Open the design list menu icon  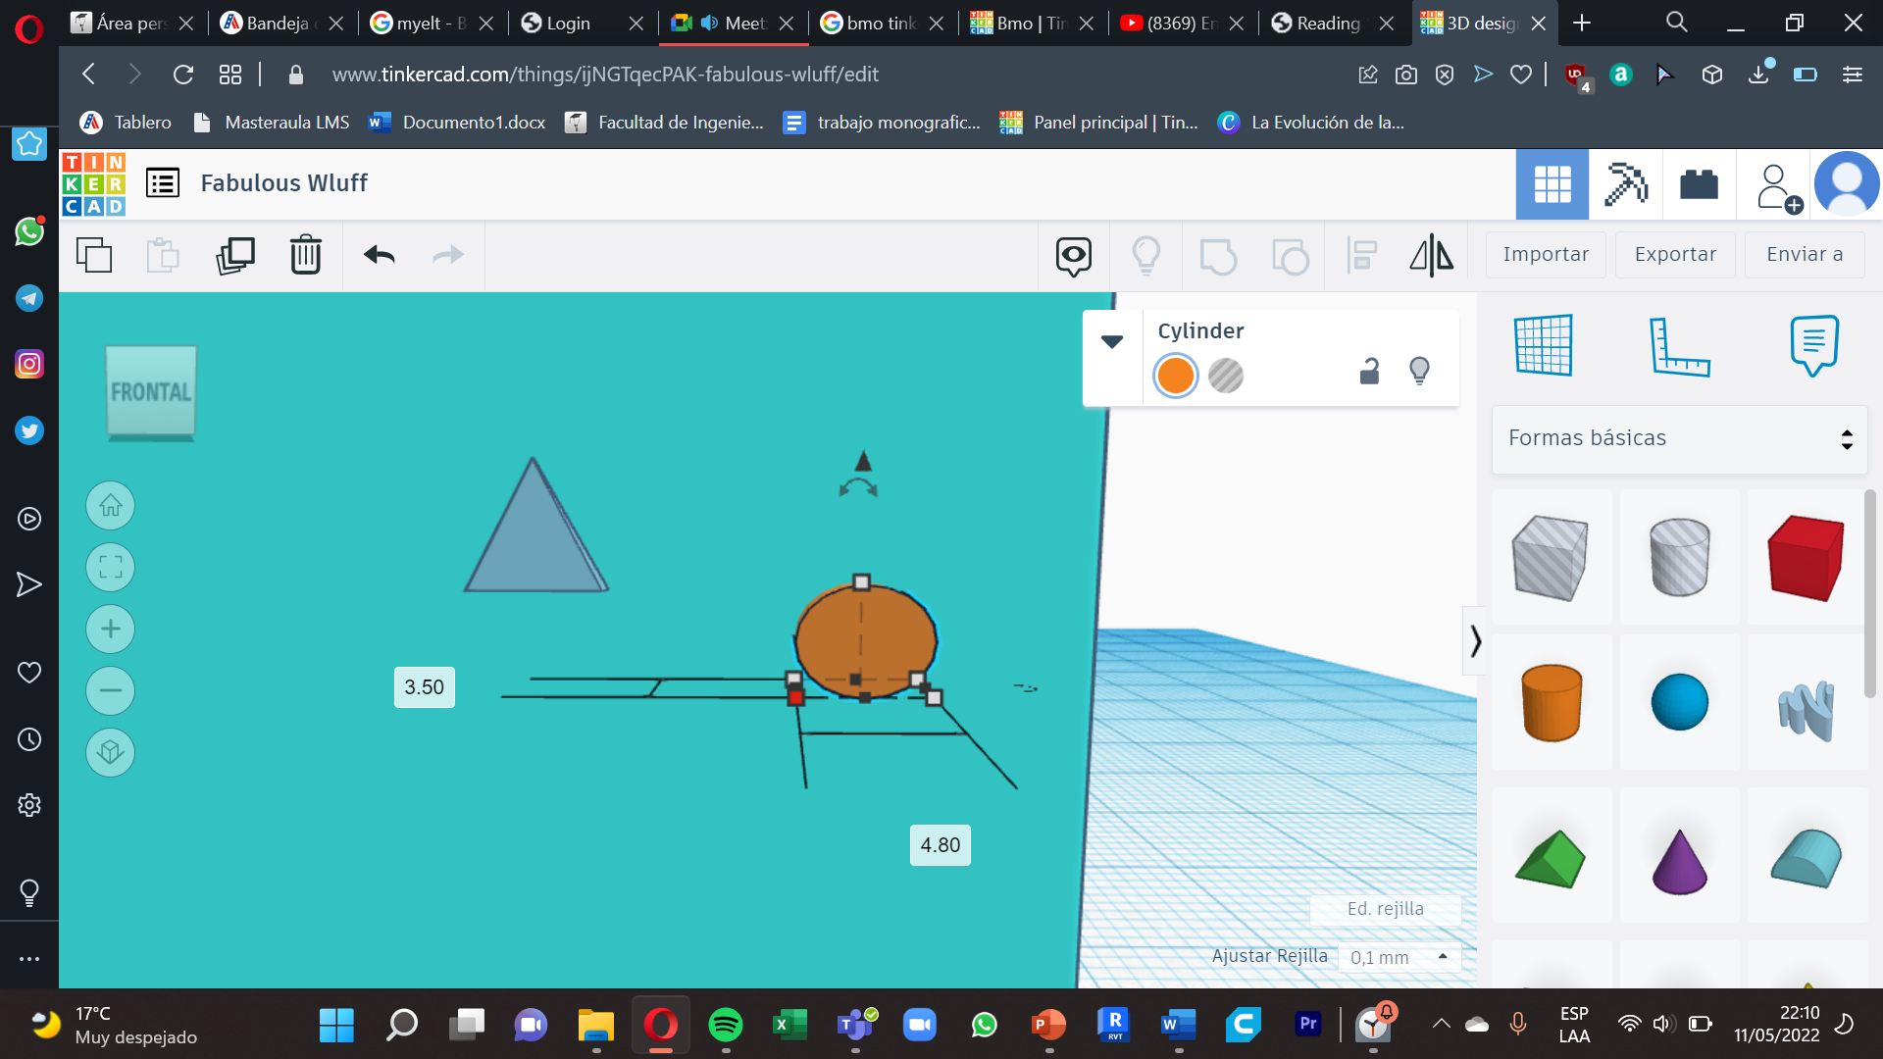tap(163, 183)
